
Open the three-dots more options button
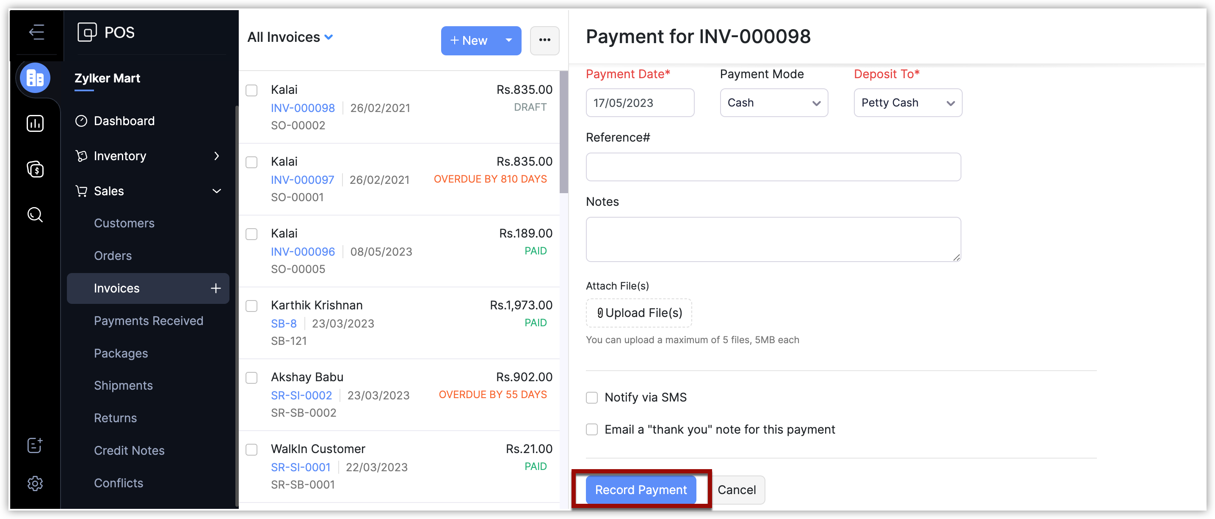tap(544, 41)
